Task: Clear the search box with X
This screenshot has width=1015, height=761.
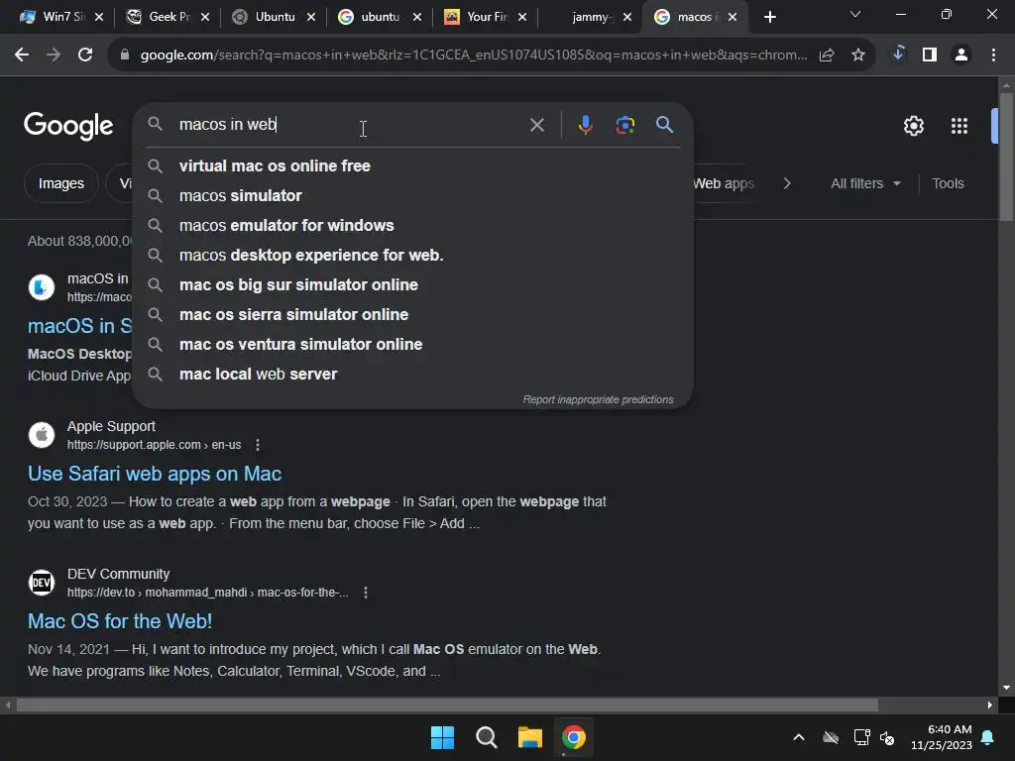Action: pos(536,125)
